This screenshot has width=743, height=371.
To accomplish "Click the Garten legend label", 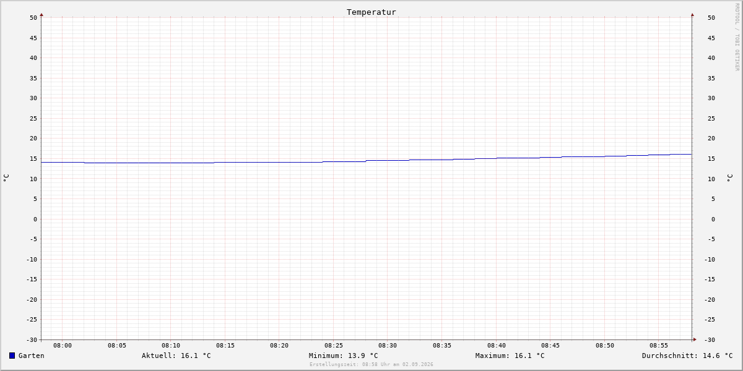I will click(x=32, y=356).
